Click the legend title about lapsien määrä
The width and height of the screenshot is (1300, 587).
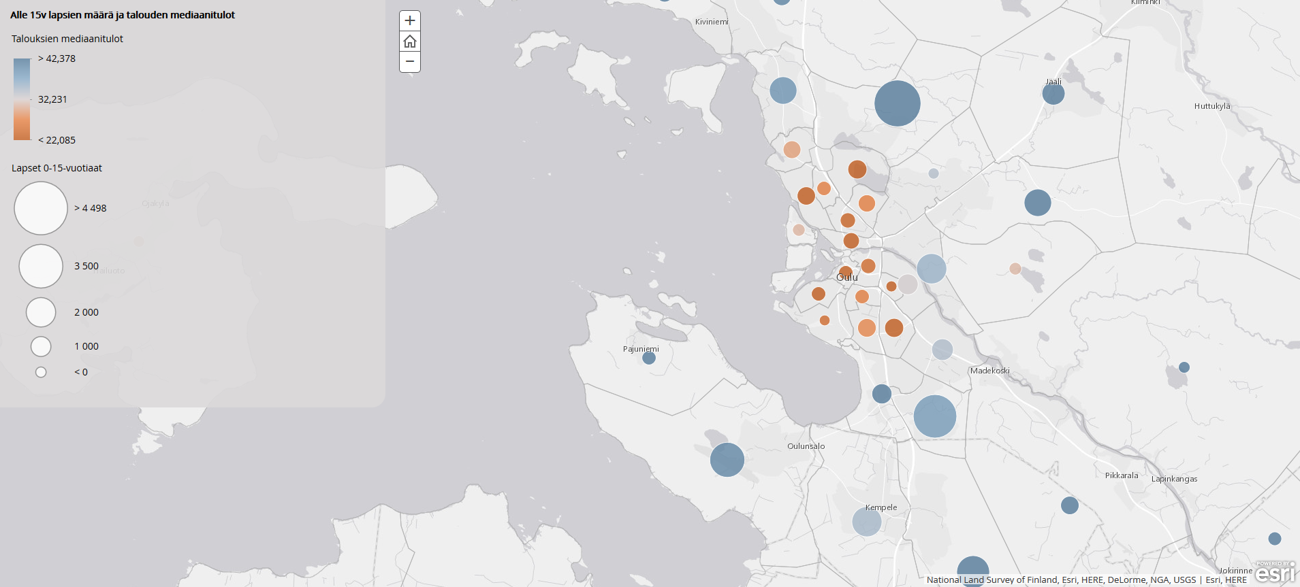coord(123,15)
